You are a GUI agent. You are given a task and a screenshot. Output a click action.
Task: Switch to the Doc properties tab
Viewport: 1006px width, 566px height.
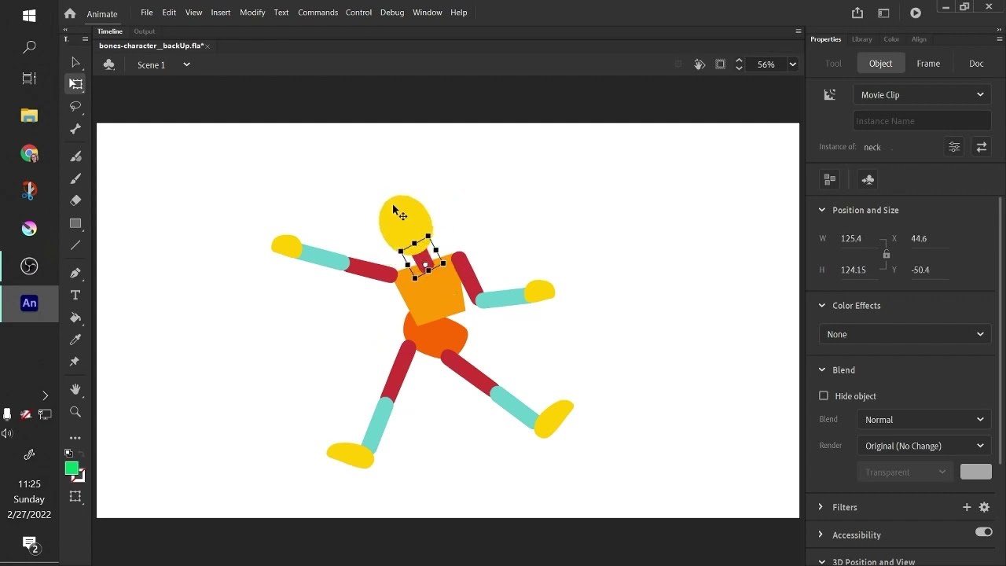click(976, 64)
